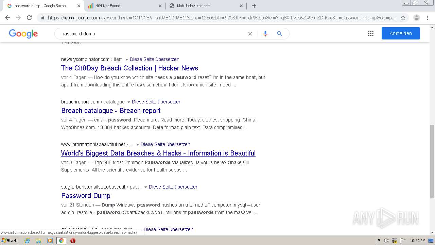Open a new browser tab
Screen dimensions: 435x245
[x=254, y=6]
